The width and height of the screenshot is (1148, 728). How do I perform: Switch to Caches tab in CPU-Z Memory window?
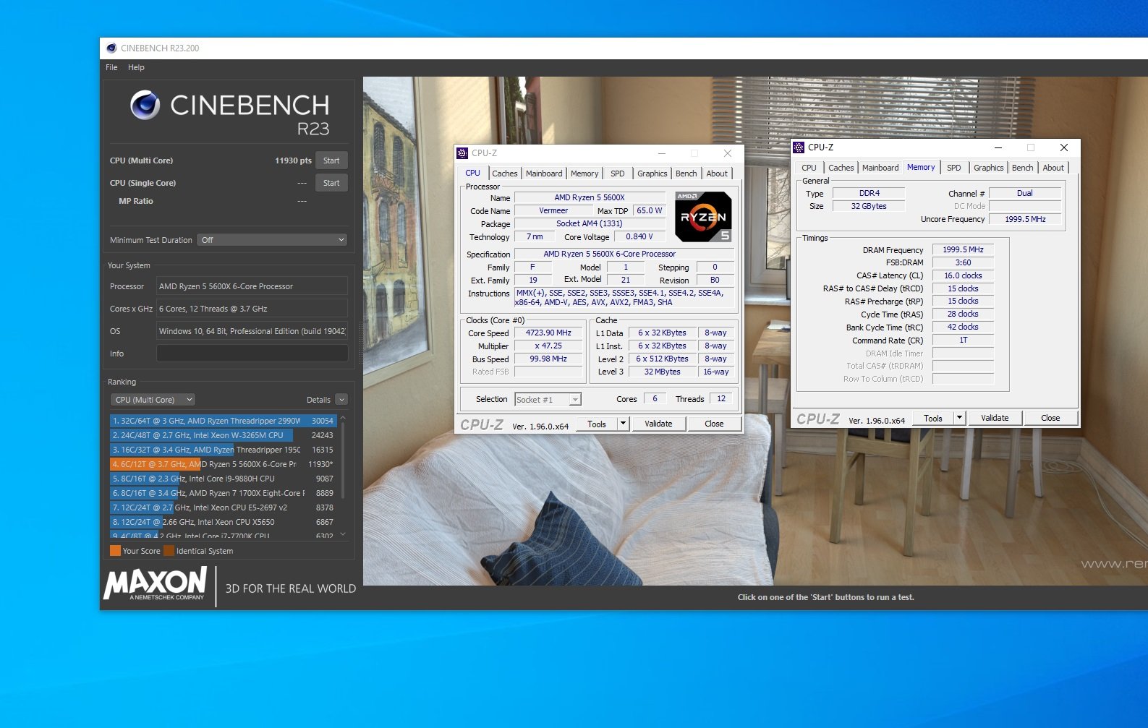point(841,168)
